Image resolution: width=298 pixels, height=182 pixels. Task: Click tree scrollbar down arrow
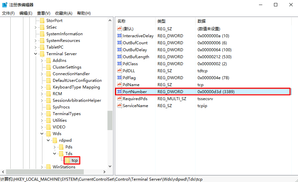(x=110, y=166)
